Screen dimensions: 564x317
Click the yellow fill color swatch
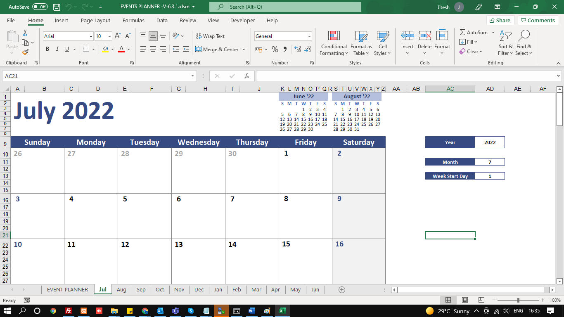tap(105, 49)
